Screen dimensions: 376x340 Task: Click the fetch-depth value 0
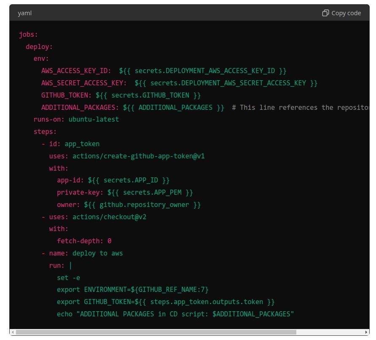[x=109, y=241]
